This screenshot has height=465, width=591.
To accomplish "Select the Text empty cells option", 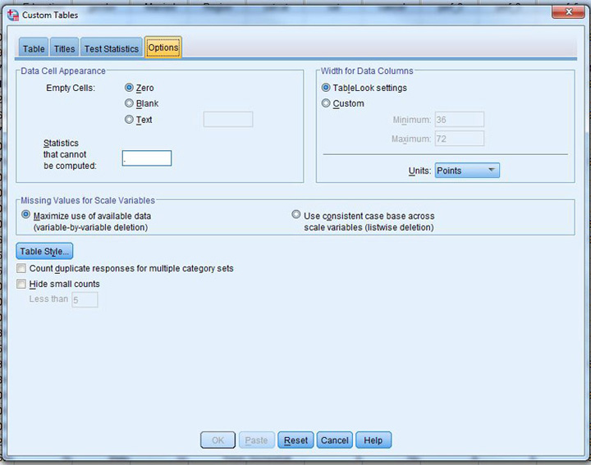I will tap(129, 120).
